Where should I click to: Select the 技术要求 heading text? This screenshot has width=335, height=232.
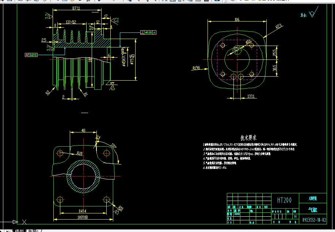pyautogui.click(x=248, y=138)
